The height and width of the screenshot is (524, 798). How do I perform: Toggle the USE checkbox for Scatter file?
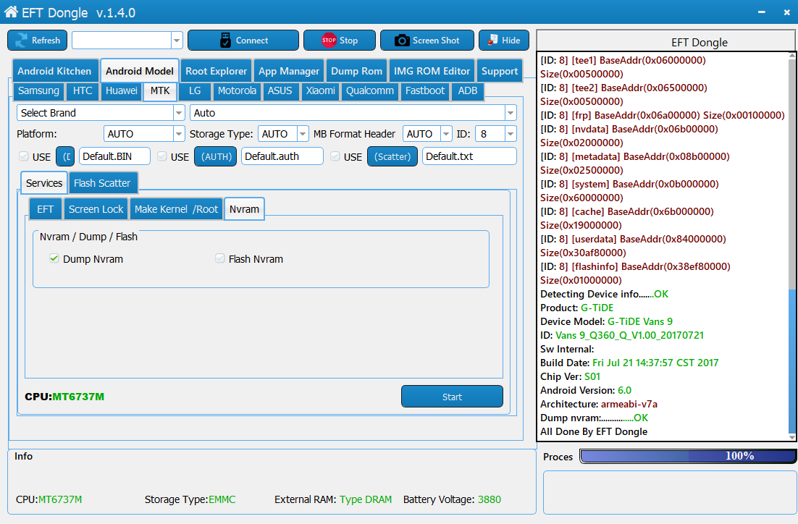click(x=335, y=156)
